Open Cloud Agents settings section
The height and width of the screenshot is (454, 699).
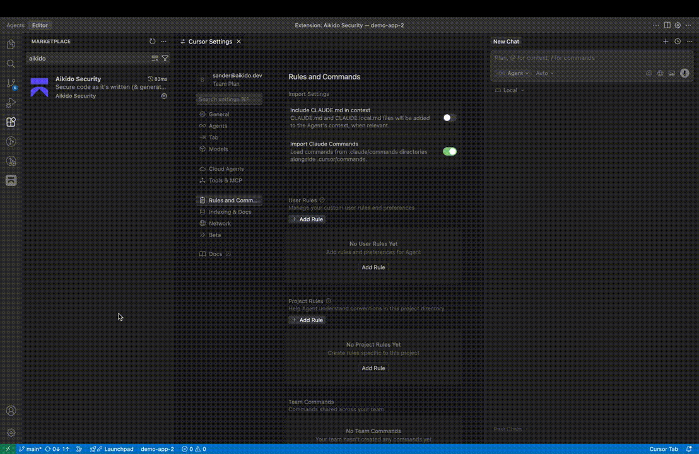coord(229,169)
